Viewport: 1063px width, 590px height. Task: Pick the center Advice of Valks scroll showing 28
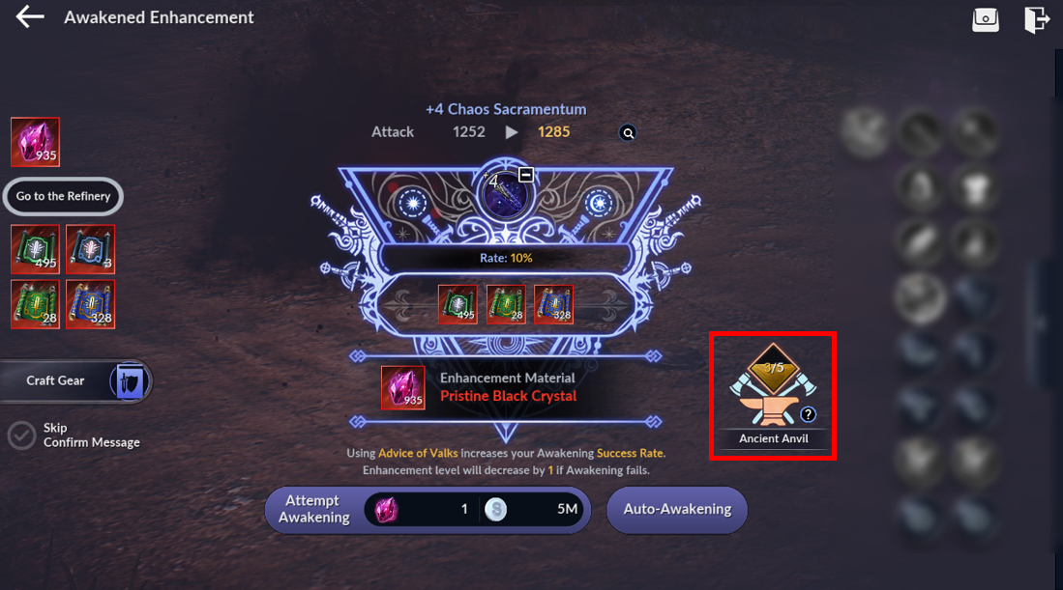(x=506, y=304)
